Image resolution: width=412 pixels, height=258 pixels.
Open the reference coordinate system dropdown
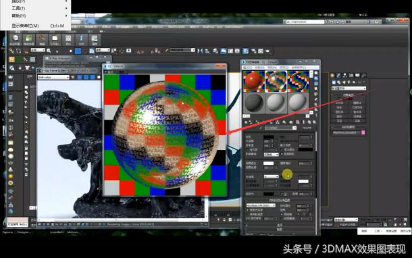pyautogui.click(x=103, y=50)
